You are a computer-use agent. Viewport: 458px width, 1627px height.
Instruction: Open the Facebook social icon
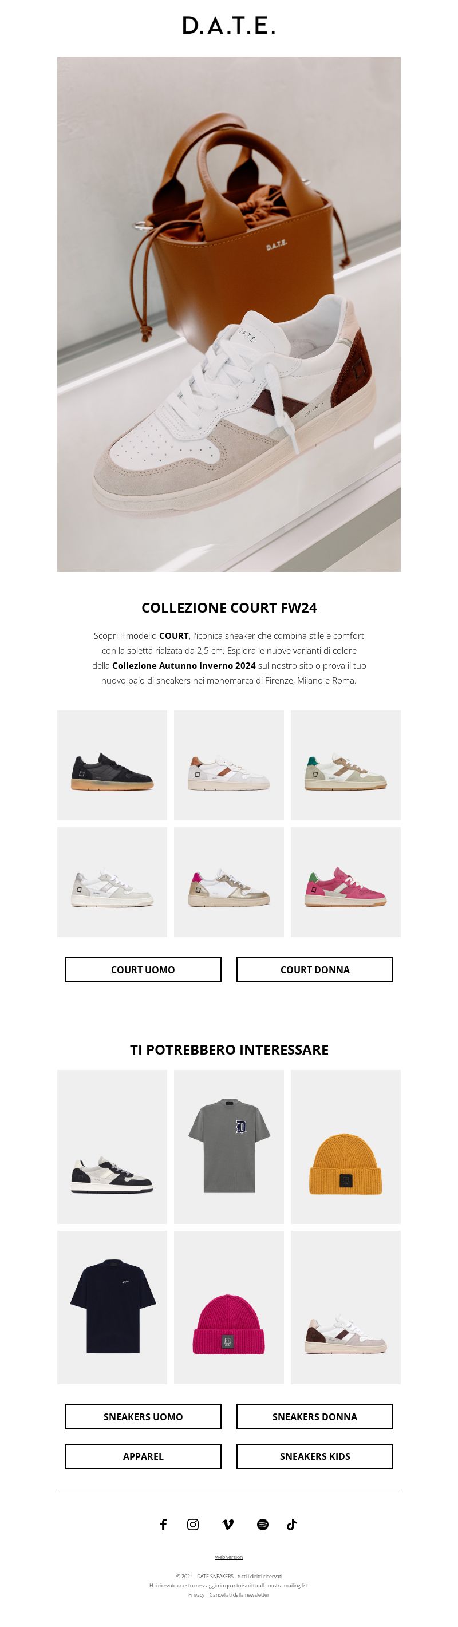pos(163,1524)
